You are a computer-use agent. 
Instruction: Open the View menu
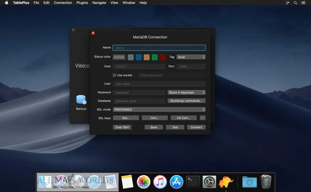point(114,2)
